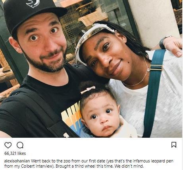
Task: Like the post with the heart icon
Action: point(8,145)
